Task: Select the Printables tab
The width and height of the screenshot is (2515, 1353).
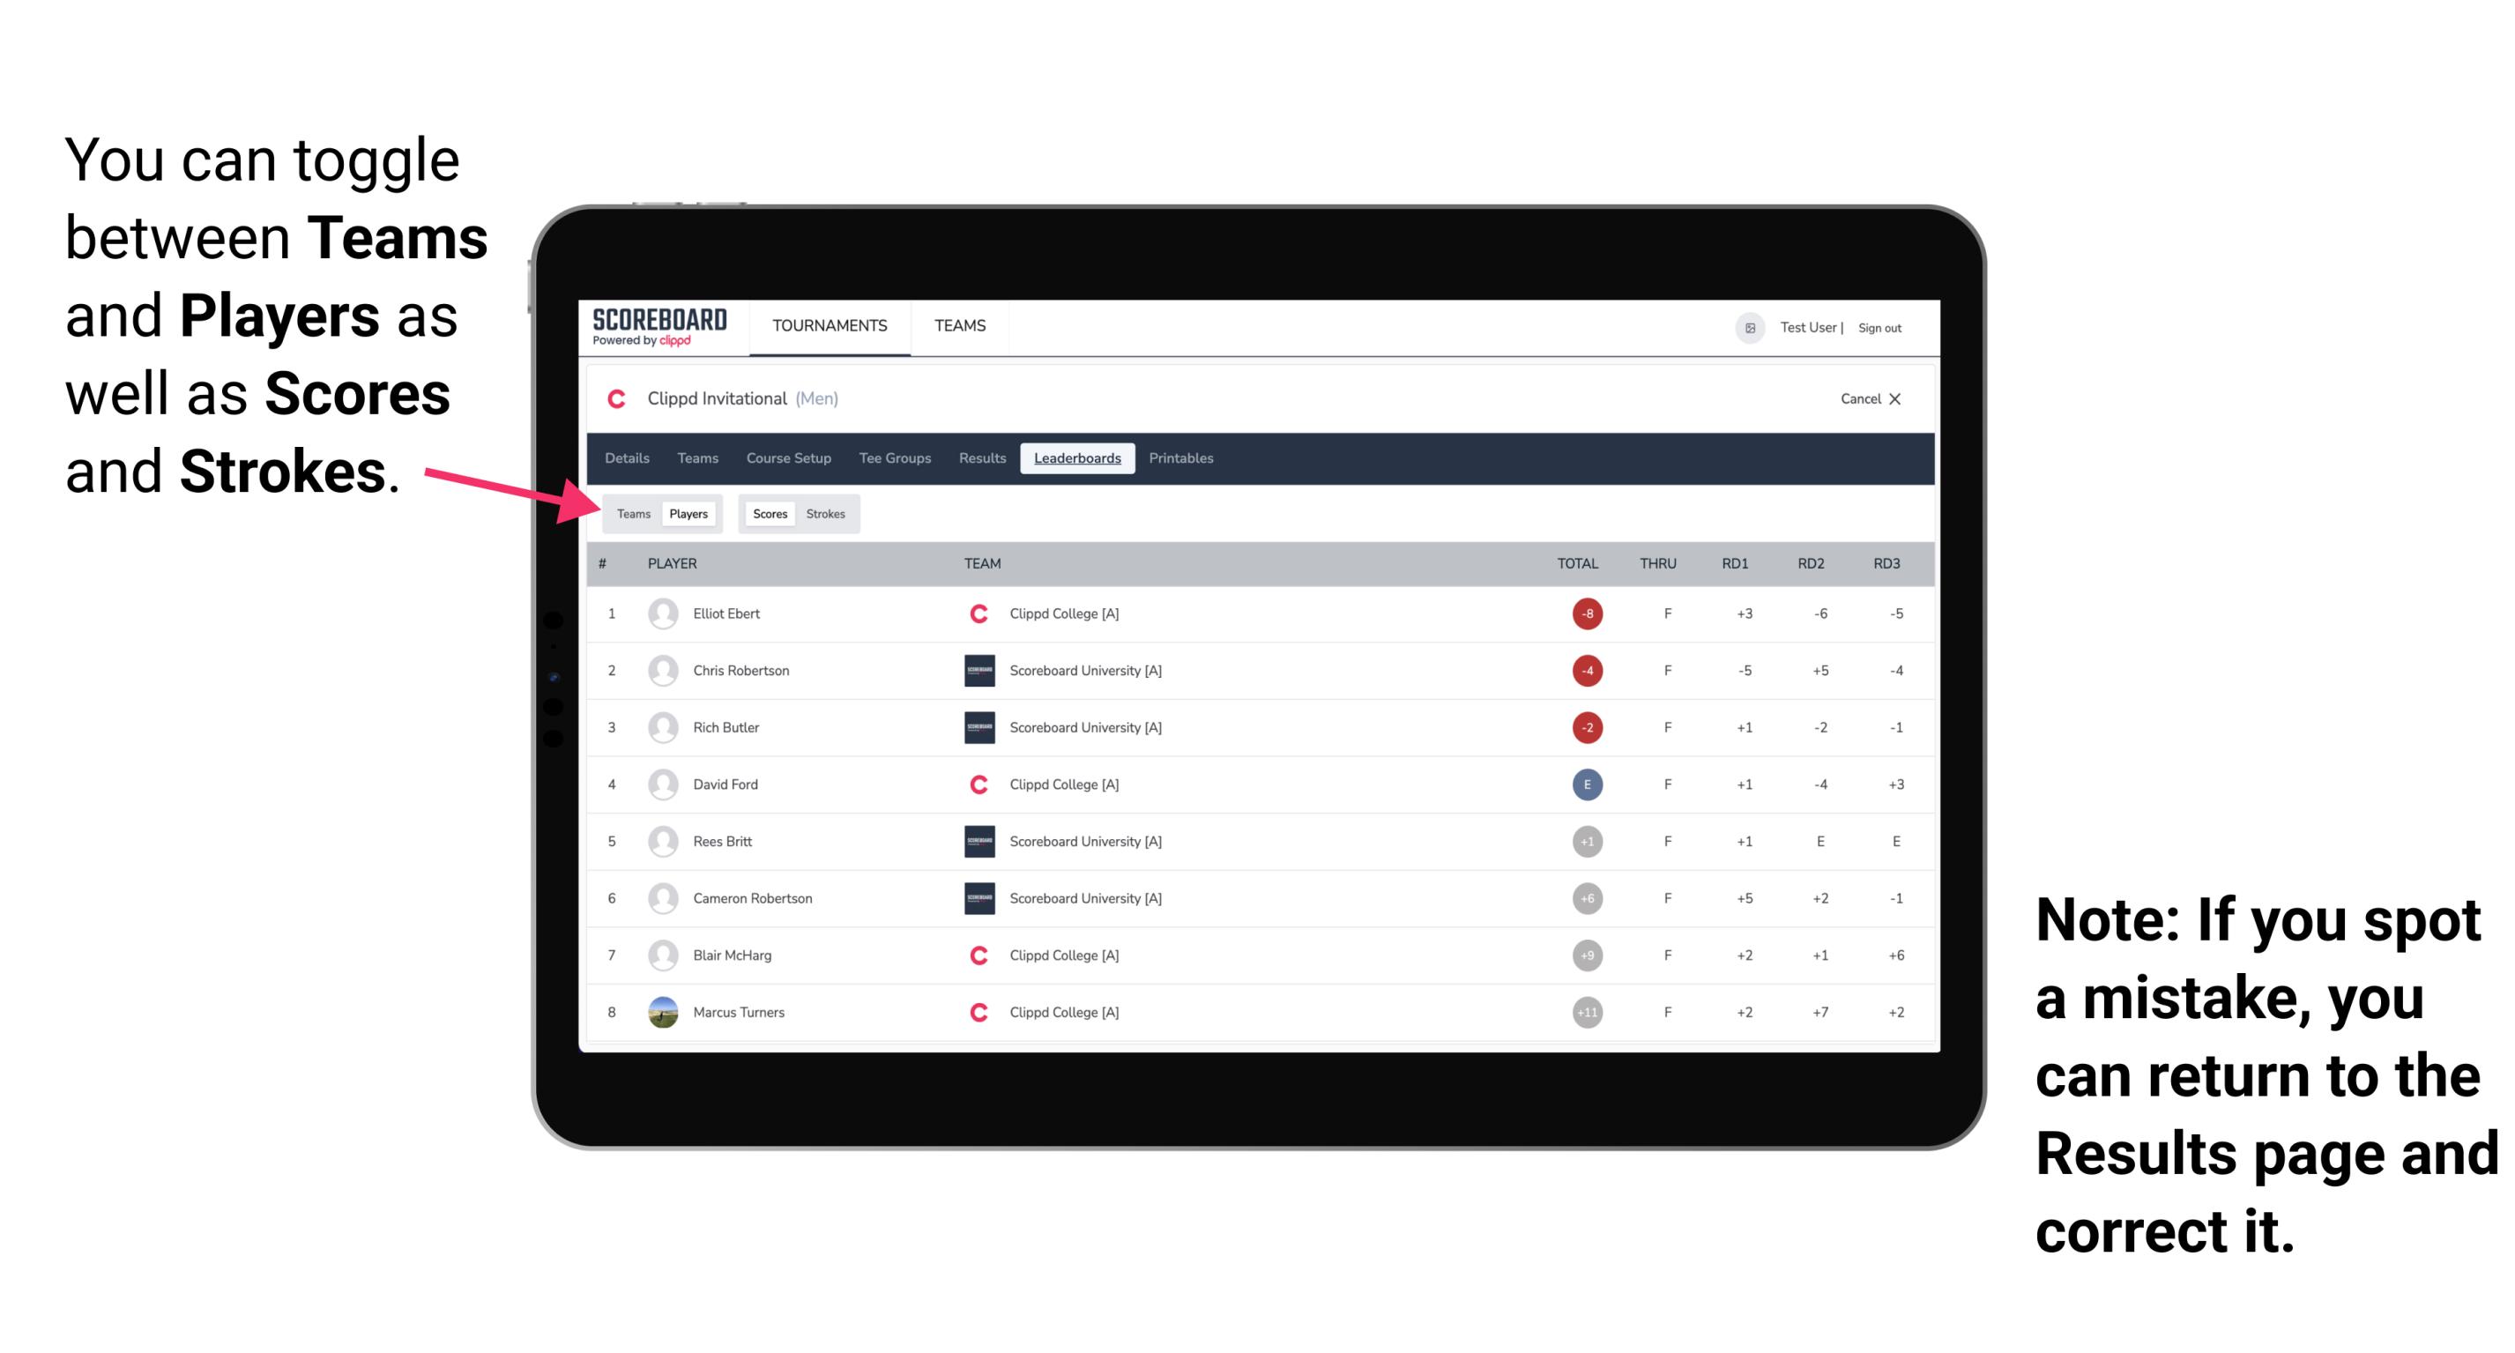Action: point(1184,458)
